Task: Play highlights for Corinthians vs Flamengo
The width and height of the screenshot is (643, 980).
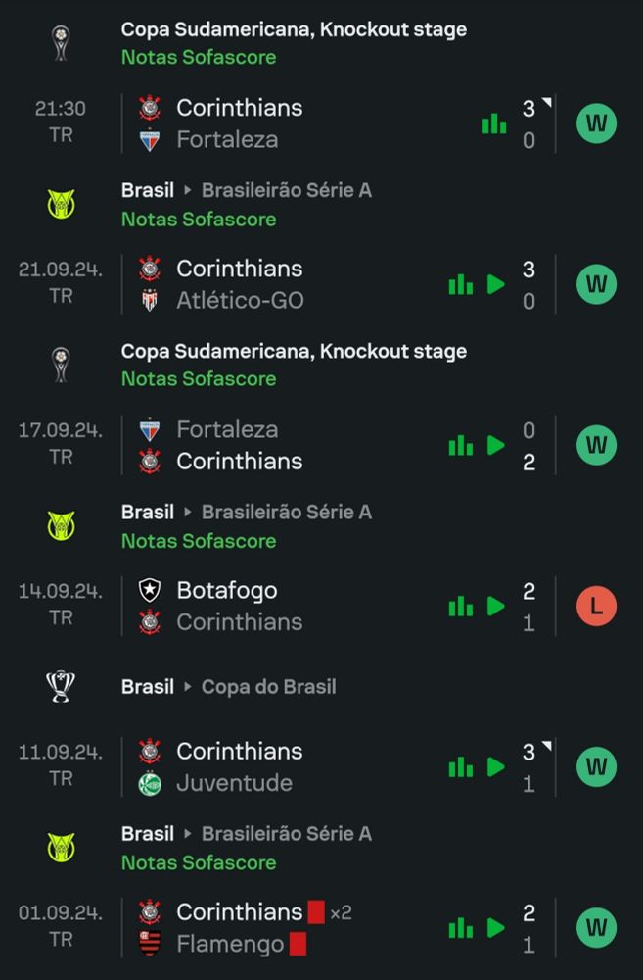Action: click(x=496, y=927)
